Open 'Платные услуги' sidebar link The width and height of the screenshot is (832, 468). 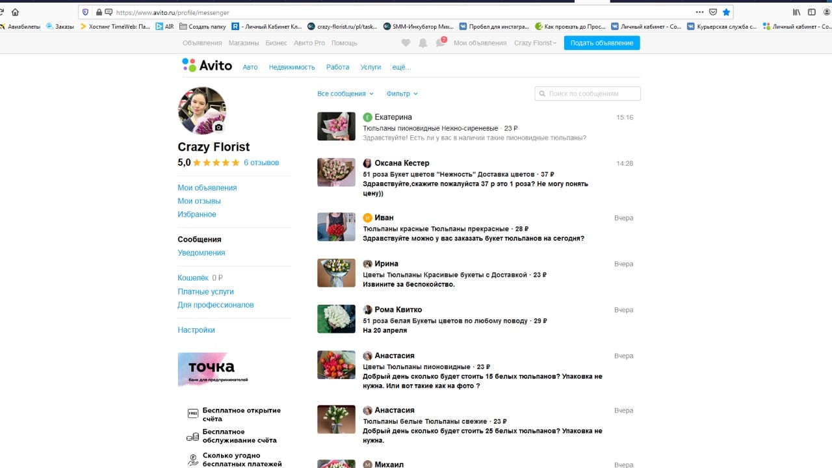(205, 292)
